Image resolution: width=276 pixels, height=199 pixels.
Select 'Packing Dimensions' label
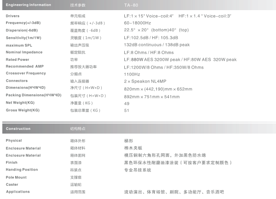tap(33, 95)
